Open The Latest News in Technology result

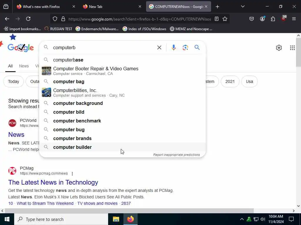(x=53, y=182)
